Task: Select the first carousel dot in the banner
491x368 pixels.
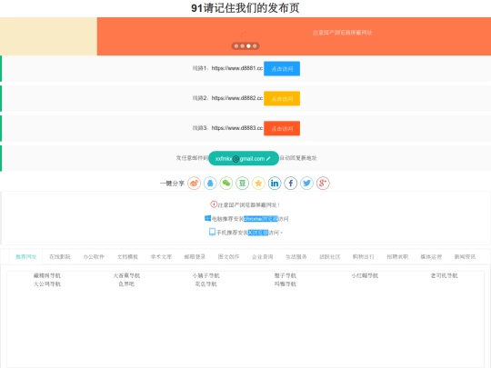Action: pos(236,46)
